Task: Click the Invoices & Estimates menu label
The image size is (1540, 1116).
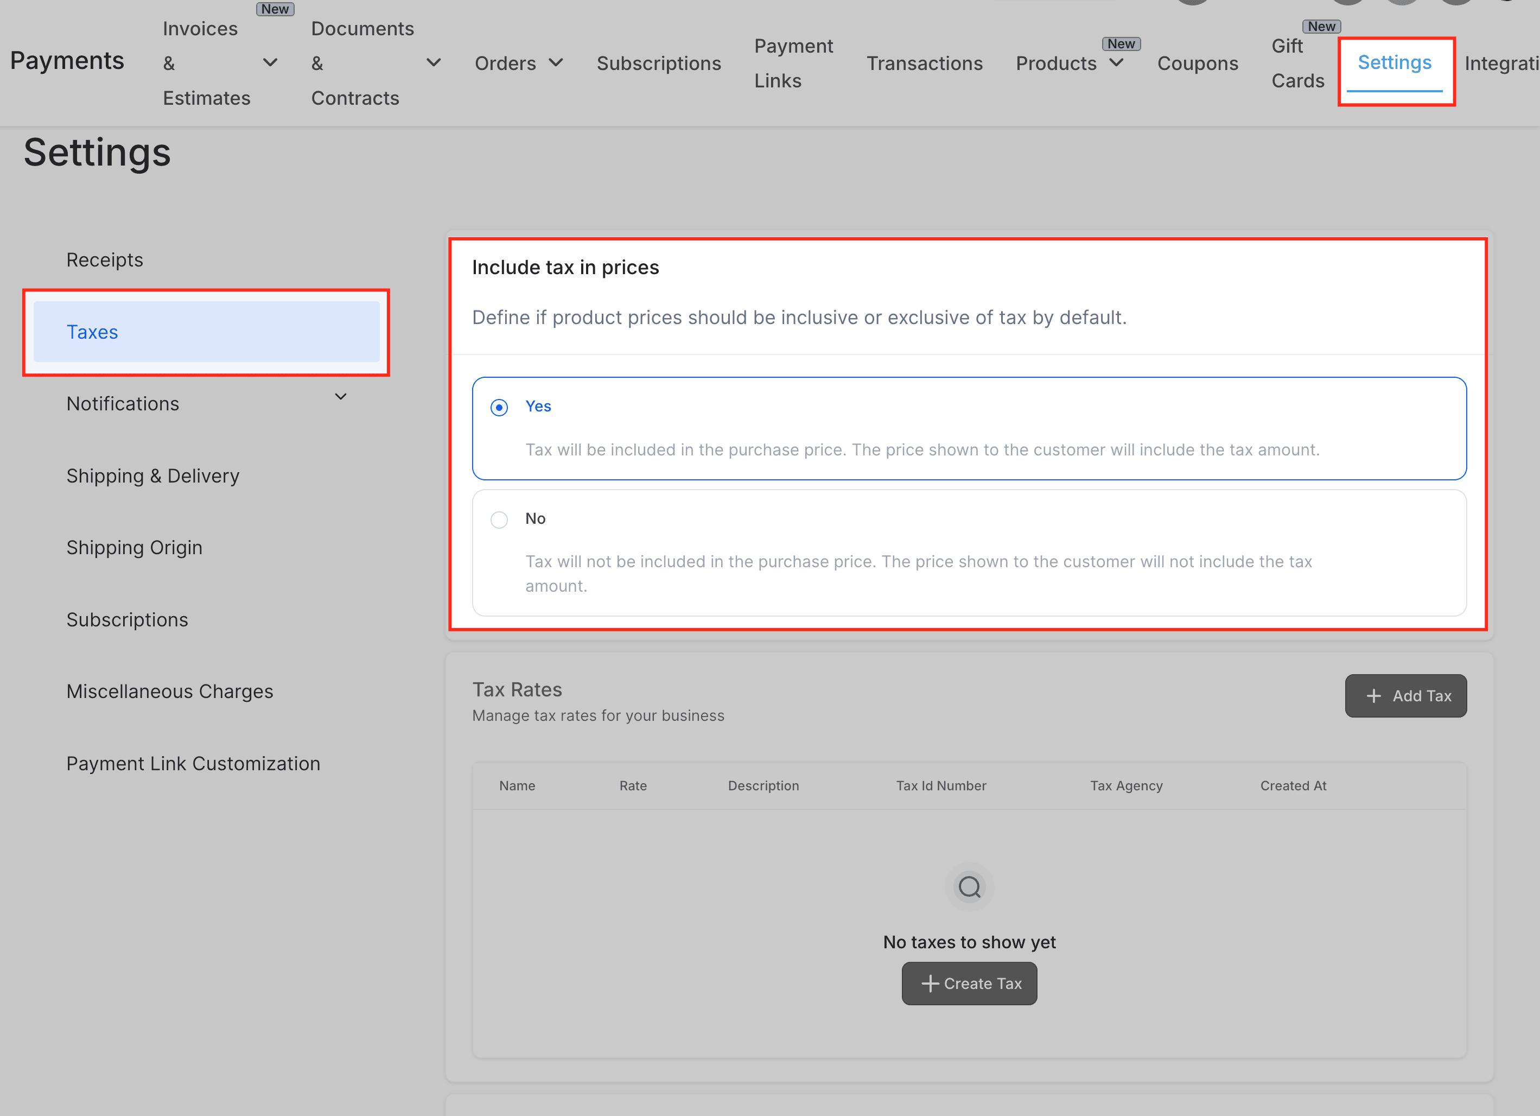Action: (x=206, y=63)
